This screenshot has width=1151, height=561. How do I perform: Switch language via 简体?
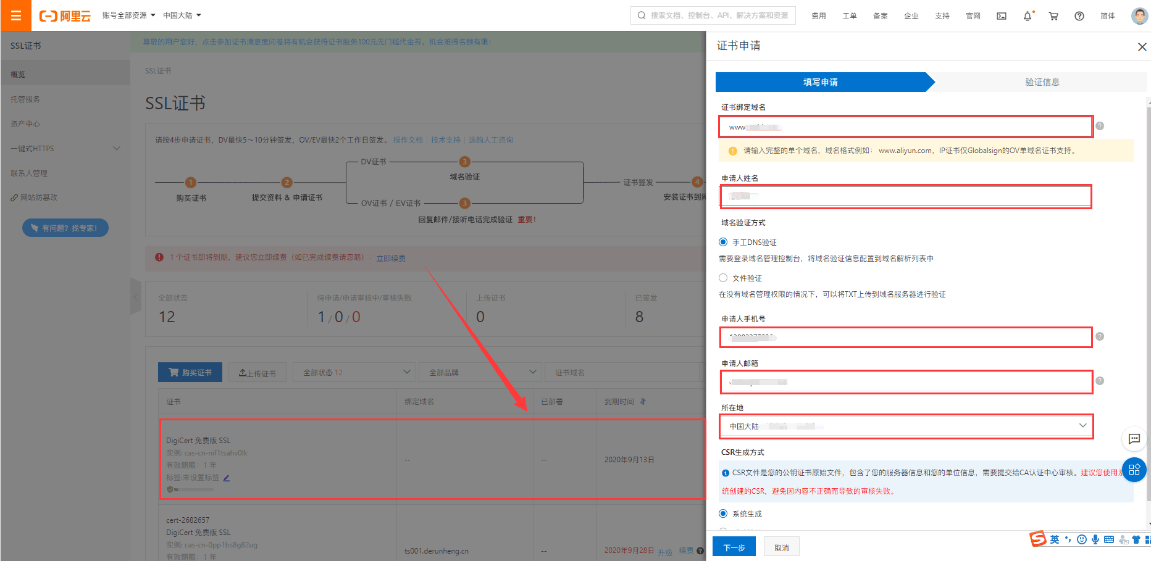(x=1108, y=16)
